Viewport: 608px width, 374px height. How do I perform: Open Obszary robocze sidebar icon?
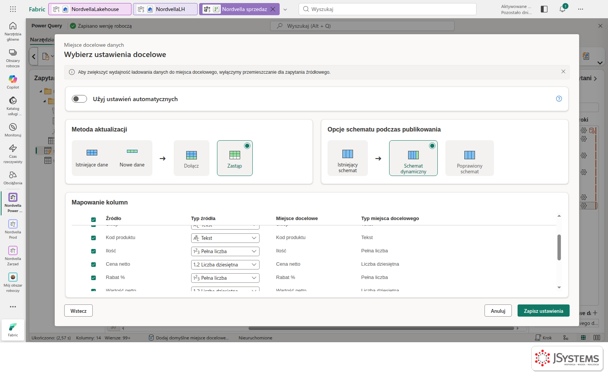tap(13, 58)
